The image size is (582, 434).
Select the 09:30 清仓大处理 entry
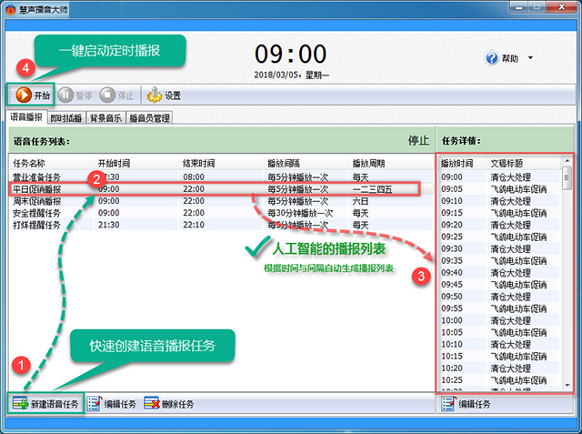pyautogui.click(x=499, y=248)
